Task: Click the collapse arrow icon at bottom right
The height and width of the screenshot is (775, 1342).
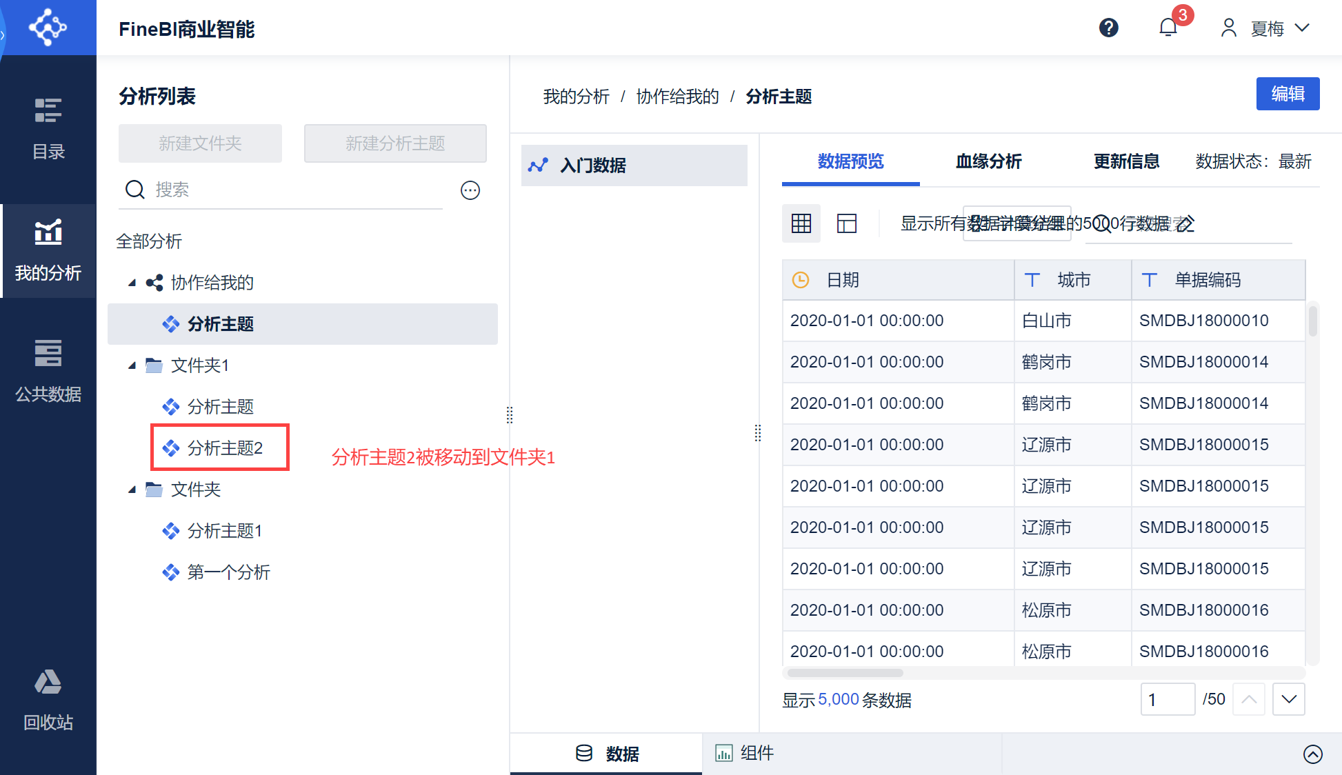Action: [x=1312, y=754]
